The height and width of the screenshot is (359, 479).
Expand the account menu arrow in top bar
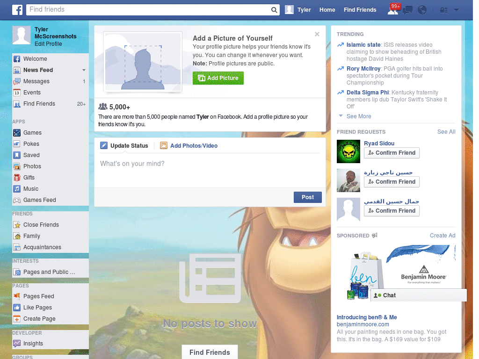click(457, 10)
